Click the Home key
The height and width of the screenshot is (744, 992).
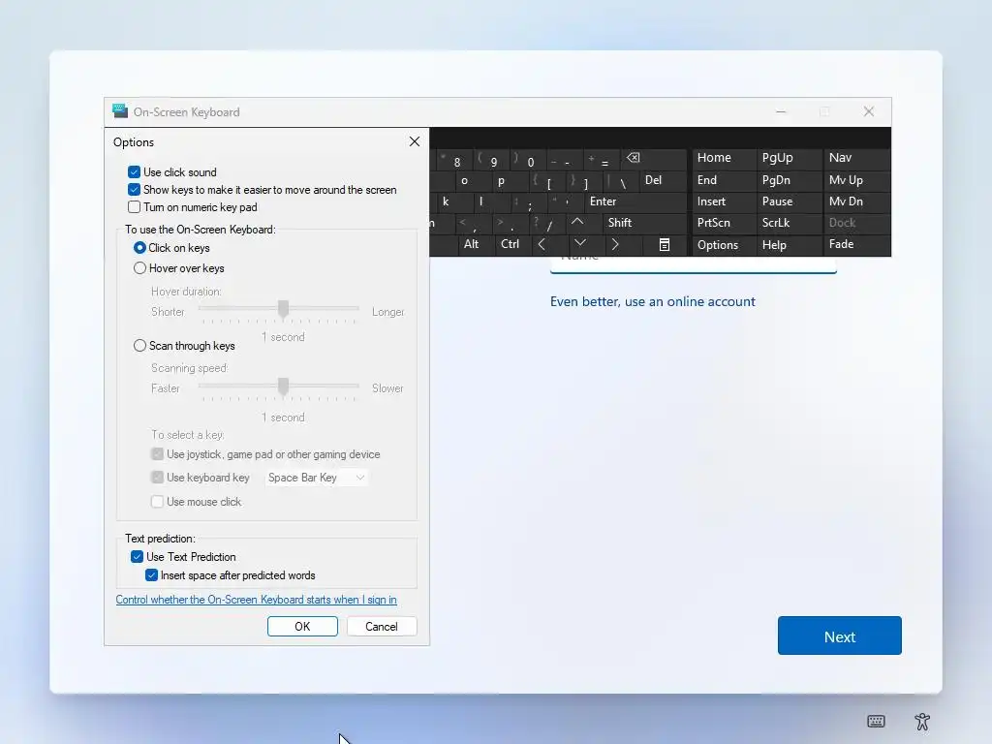tap(723, 158)
